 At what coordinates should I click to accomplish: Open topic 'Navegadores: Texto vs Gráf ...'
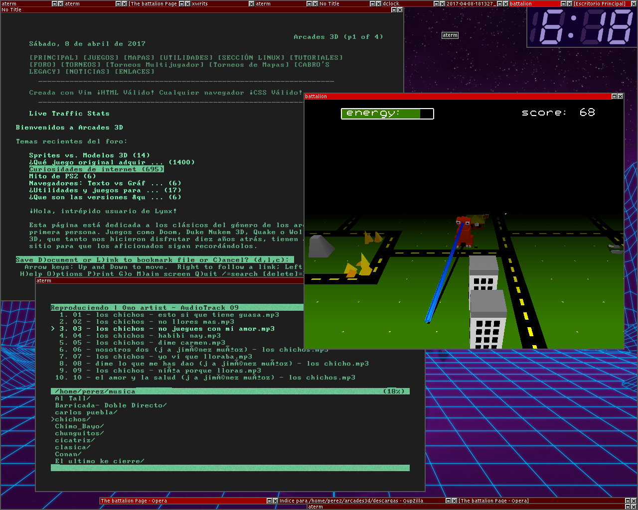point(105,183)
